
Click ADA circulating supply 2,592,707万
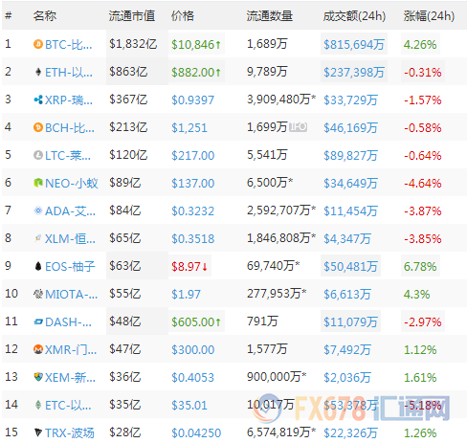point(281,210)
